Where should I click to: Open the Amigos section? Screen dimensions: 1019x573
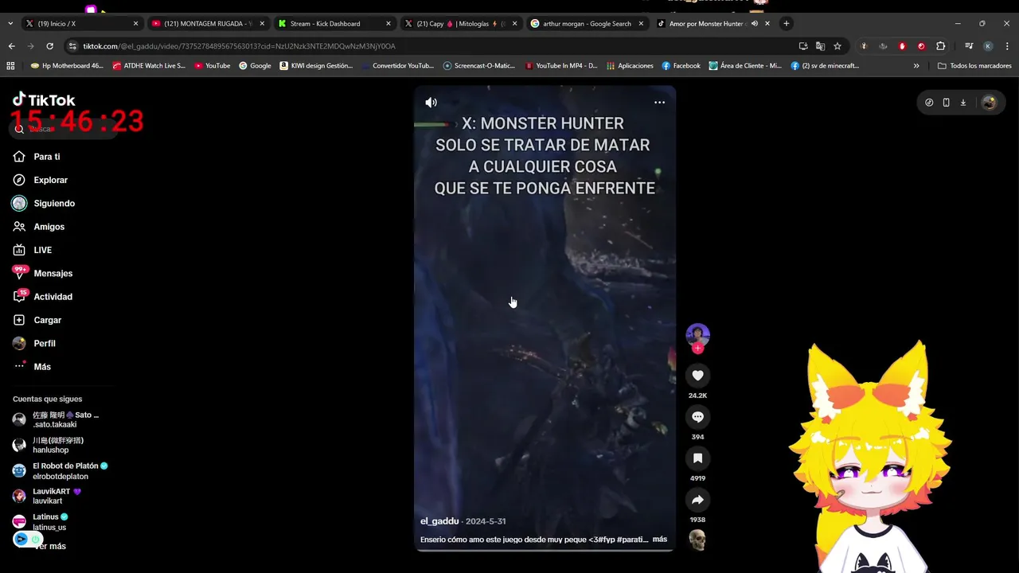pos(49,227)
